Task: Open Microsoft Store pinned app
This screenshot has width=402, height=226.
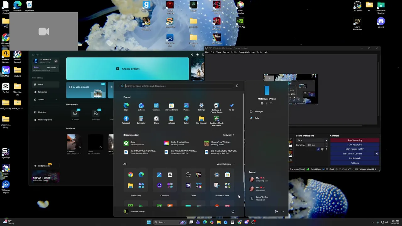Action: 171,106
